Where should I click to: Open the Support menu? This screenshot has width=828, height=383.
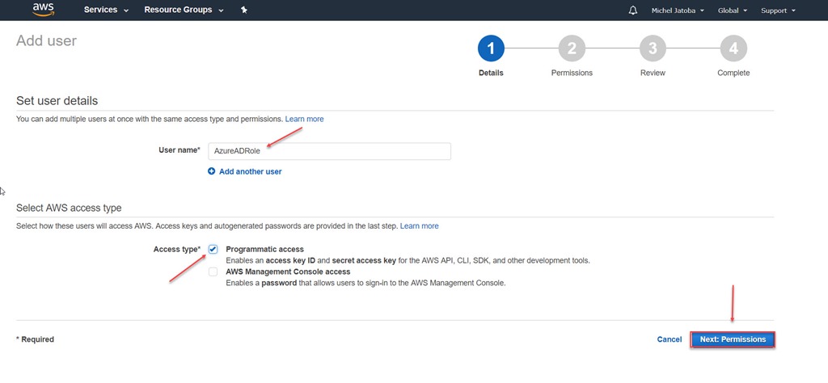click(778, 11)
